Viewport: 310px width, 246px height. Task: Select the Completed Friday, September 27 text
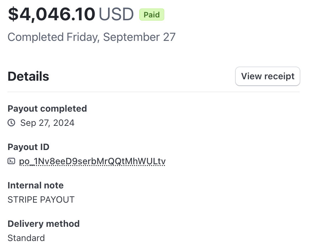point(91,37)
